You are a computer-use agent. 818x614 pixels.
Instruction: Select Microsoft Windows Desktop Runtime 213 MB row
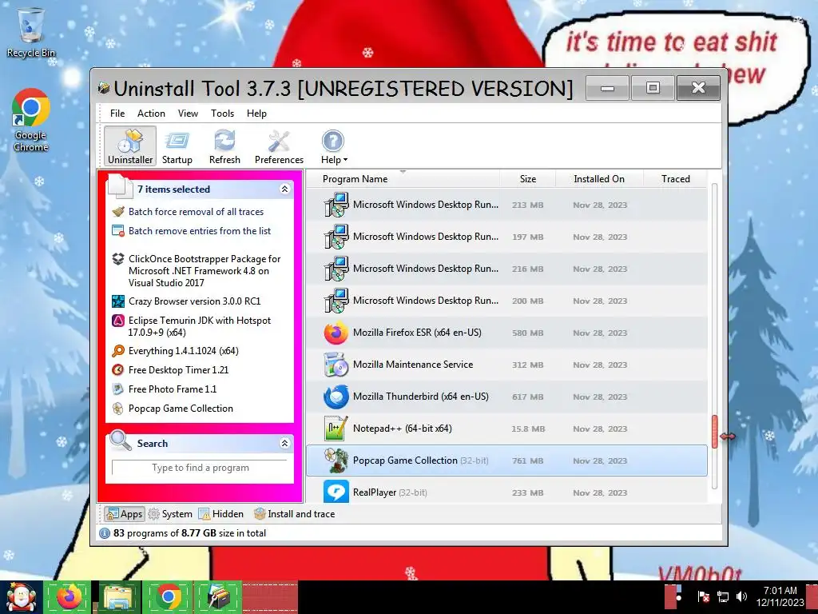point(506,205)
